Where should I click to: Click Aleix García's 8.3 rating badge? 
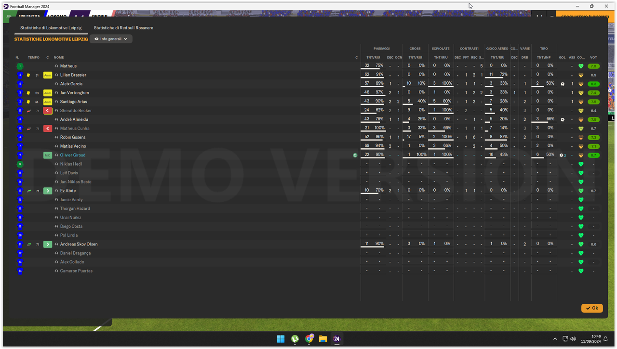point(593,84)
